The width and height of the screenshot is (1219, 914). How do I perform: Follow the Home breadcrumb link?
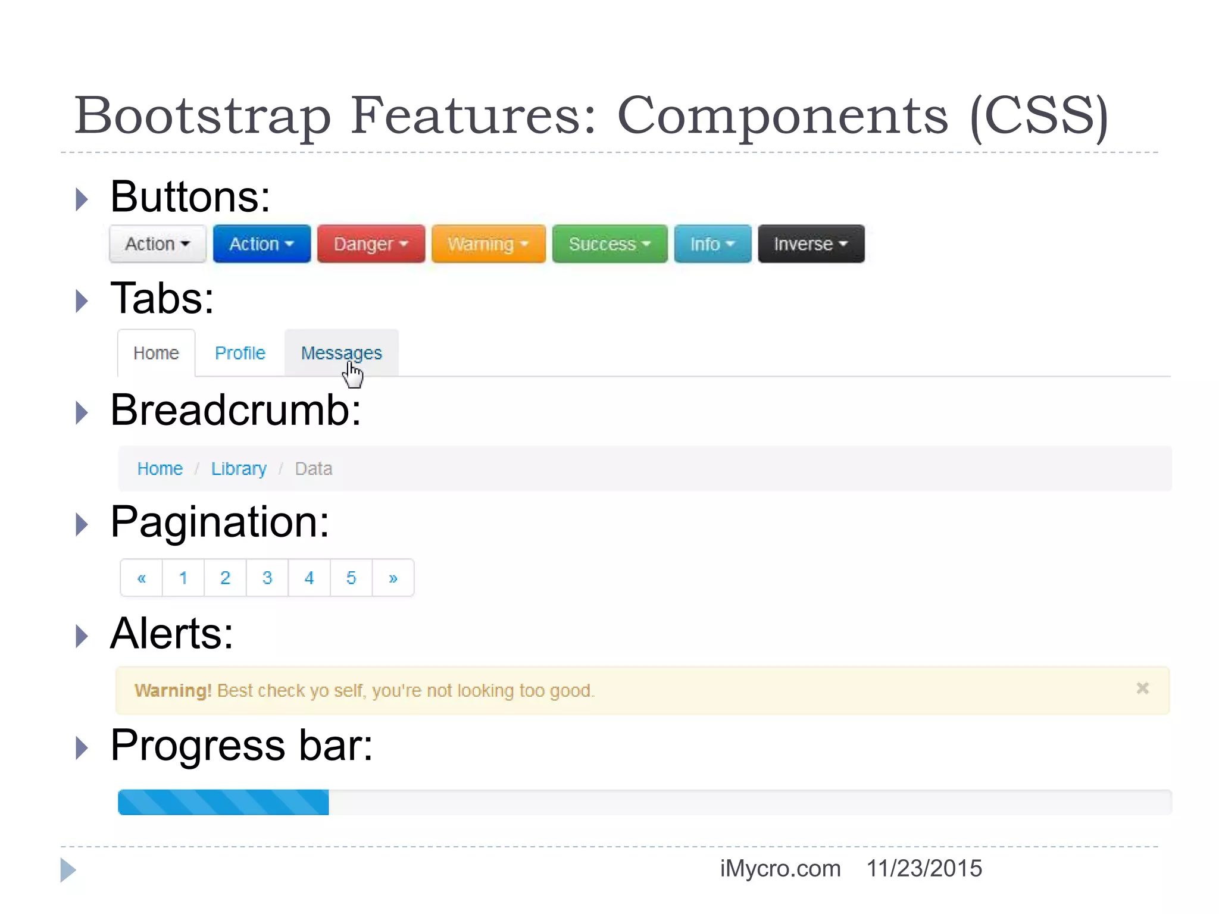coord(160,469)
